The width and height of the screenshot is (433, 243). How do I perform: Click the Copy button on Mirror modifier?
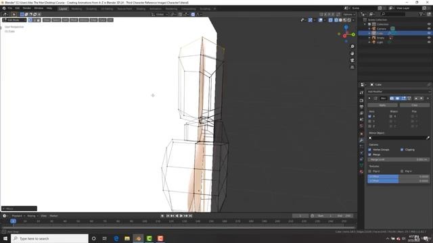point(415,105)
